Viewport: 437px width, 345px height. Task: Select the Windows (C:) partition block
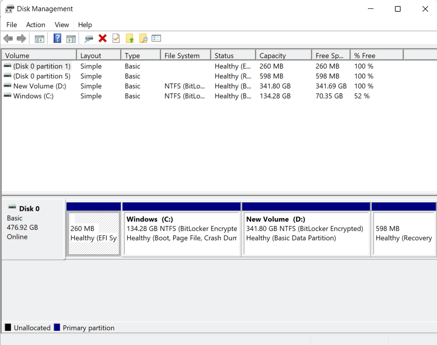[182, 234]
